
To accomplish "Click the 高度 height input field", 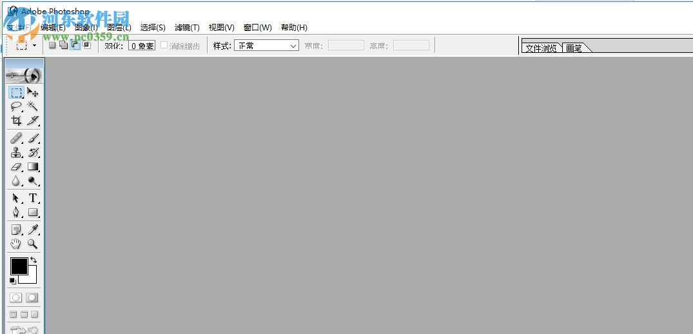I will tap(411, 45).
